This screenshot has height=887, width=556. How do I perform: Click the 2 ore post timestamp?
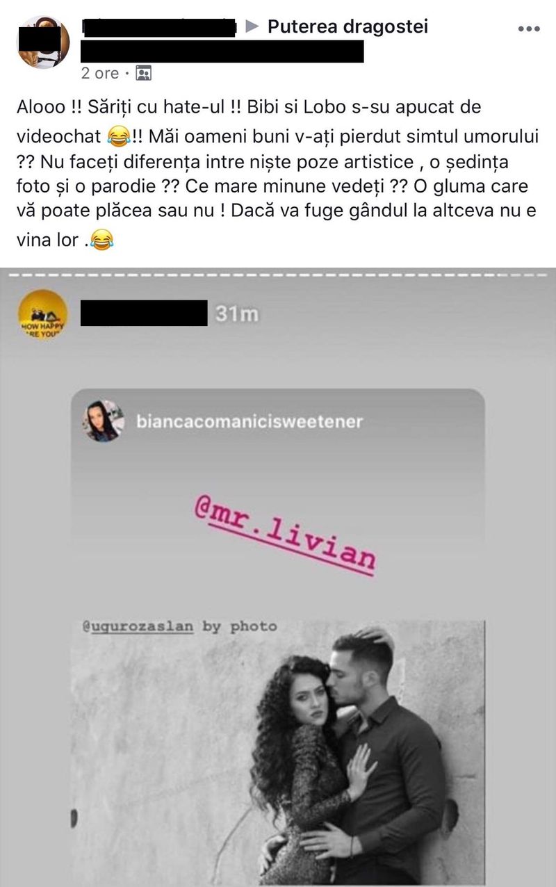(100, 73)
